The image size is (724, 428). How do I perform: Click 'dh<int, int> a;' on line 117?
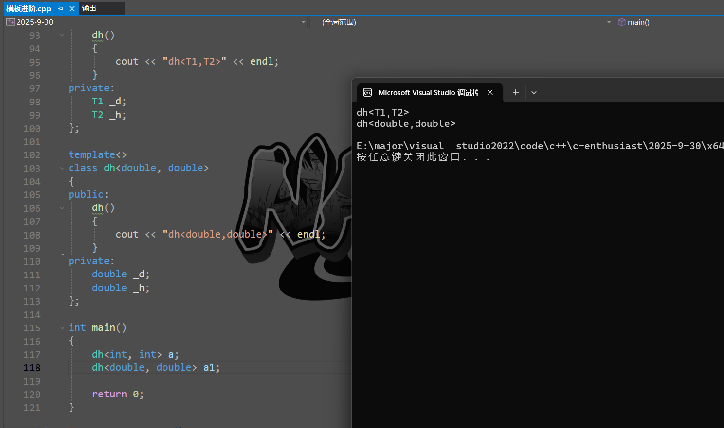click(135, 354)
